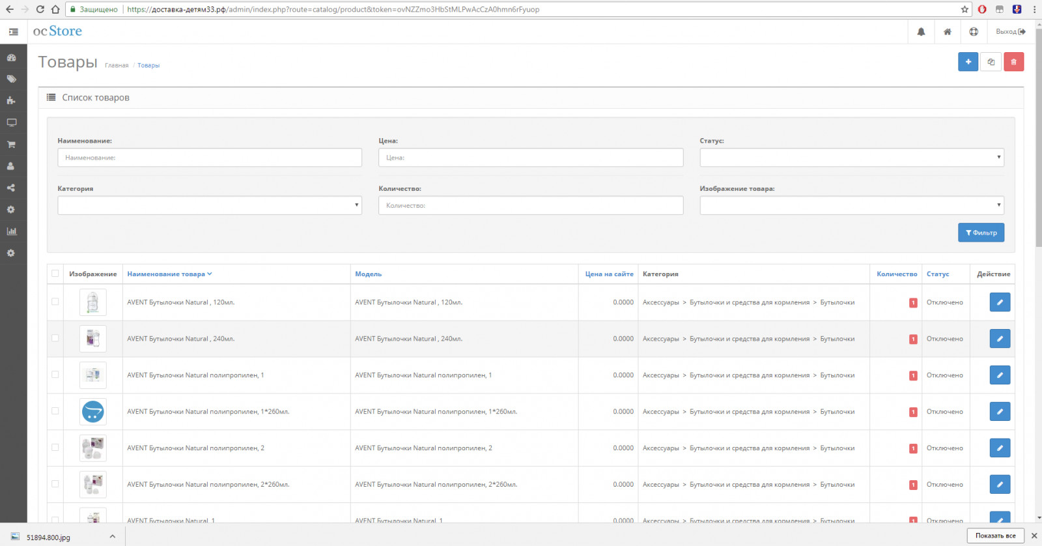Click into the Цена filter field
This screenshot has width=1042, height=546.
531,157
